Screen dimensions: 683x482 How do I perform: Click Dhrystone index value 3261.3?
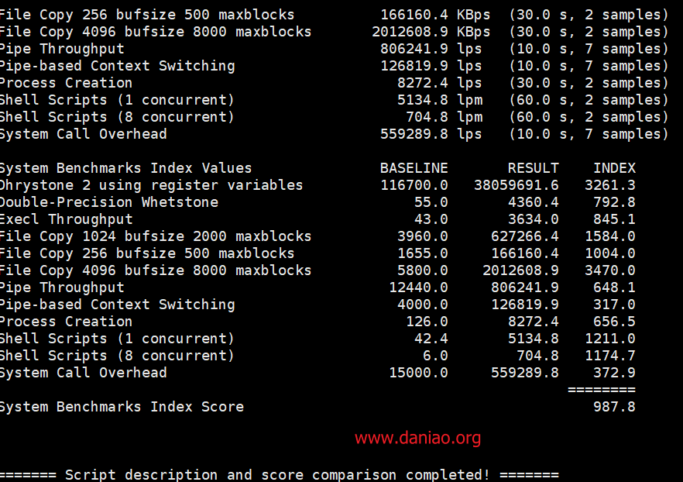[x=610, y=185]
